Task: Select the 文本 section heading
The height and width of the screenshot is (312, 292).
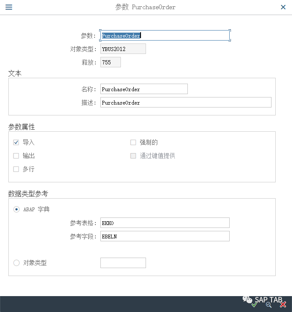Action: [x=15, y=74]
